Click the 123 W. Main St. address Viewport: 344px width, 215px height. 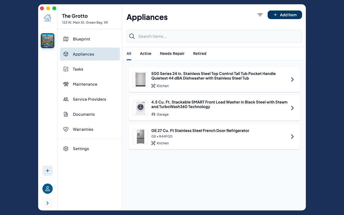point(85,23)
